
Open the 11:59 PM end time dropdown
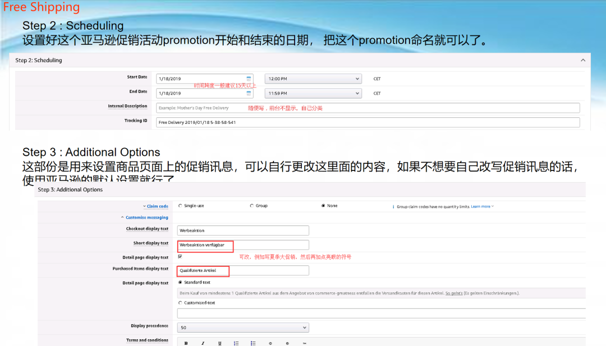(313, 94)
